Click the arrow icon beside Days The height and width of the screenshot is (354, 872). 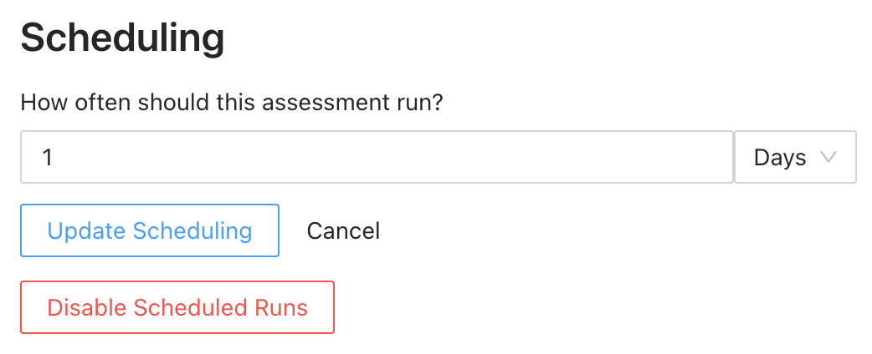coord(828,157)
